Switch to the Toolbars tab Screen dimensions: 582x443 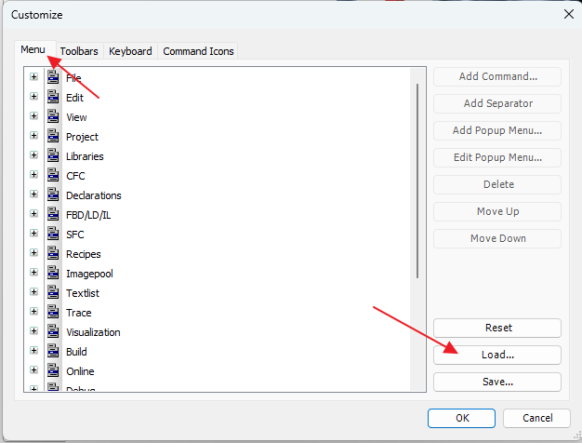click(79, 51)
